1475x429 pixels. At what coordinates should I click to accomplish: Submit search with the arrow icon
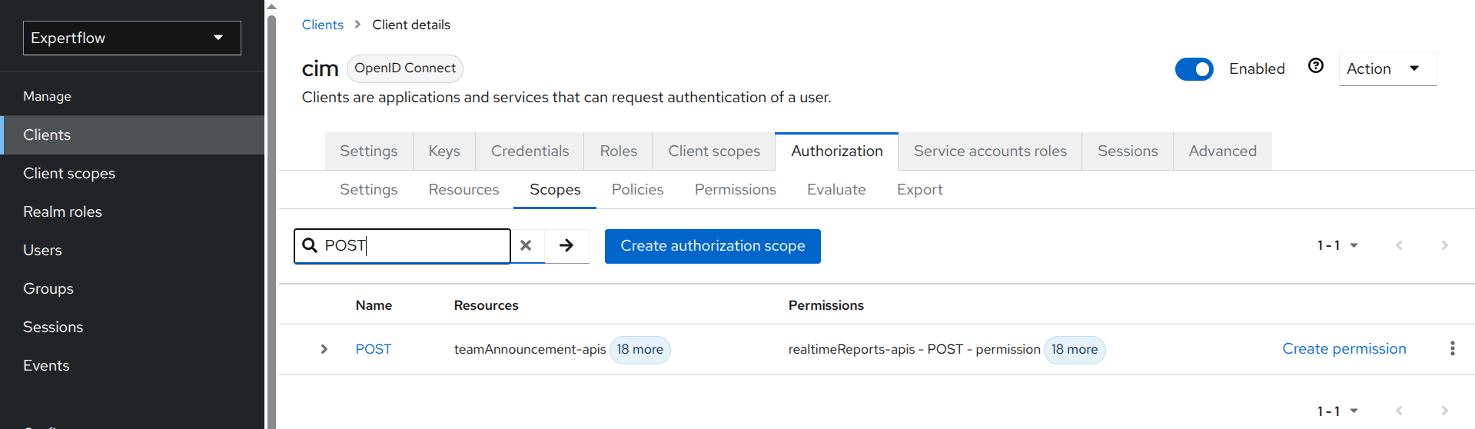coord(566,246)
